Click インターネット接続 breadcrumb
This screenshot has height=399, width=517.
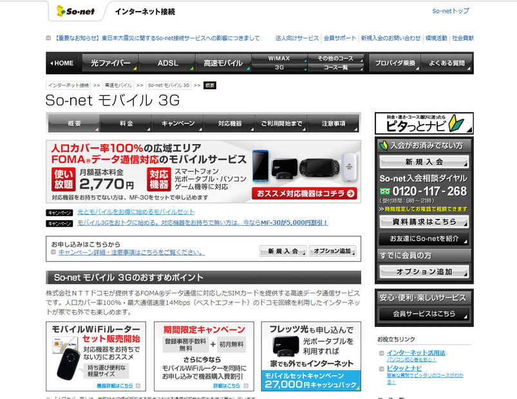coord(68,86)
